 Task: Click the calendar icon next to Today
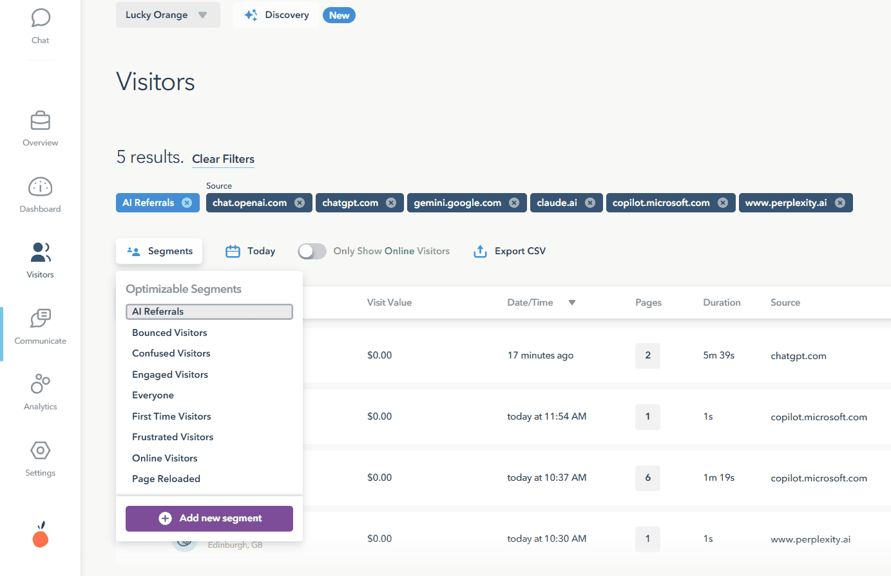(233, 251)
